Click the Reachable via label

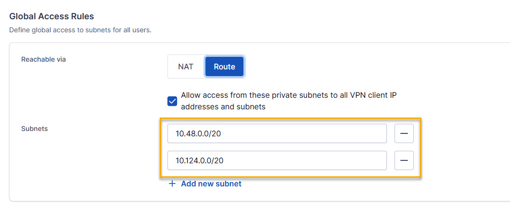coord(43,60)
